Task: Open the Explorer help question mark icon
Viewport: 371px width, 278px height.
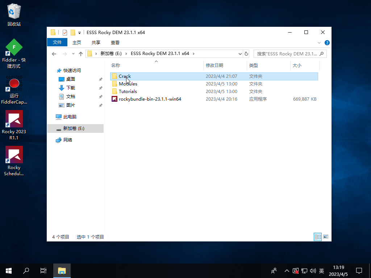Action: tap(327, 43)
